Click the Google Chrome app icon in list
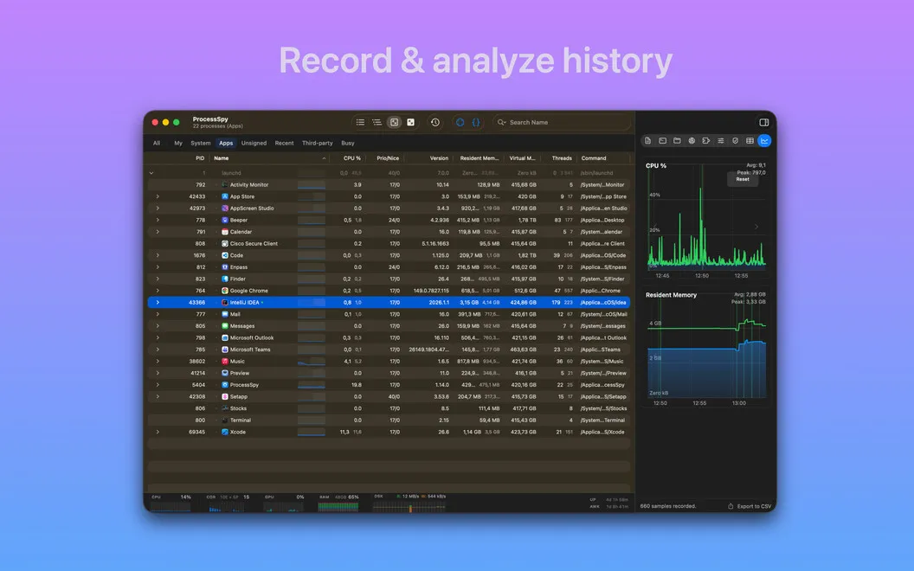The image size is (914, 571). click(225, 291)
